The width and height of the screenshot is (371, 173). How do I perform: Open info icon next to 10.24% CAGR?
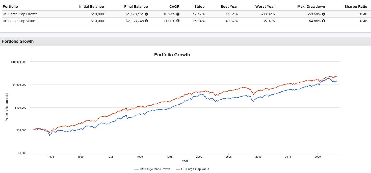(178, 14)
